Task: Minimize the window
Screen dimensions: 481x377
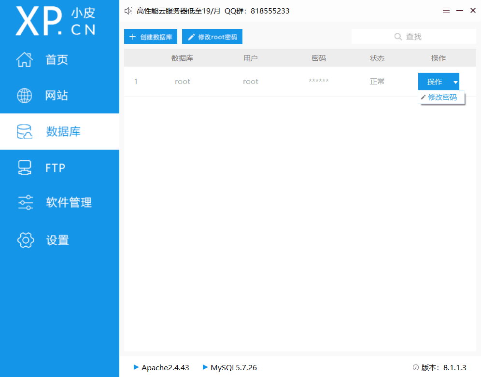Action: point(460,11)
